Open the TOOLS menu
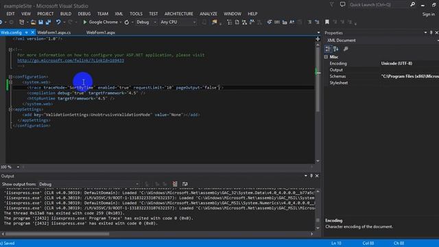This screenshot has width=439, height=247. tap(136, 14)
